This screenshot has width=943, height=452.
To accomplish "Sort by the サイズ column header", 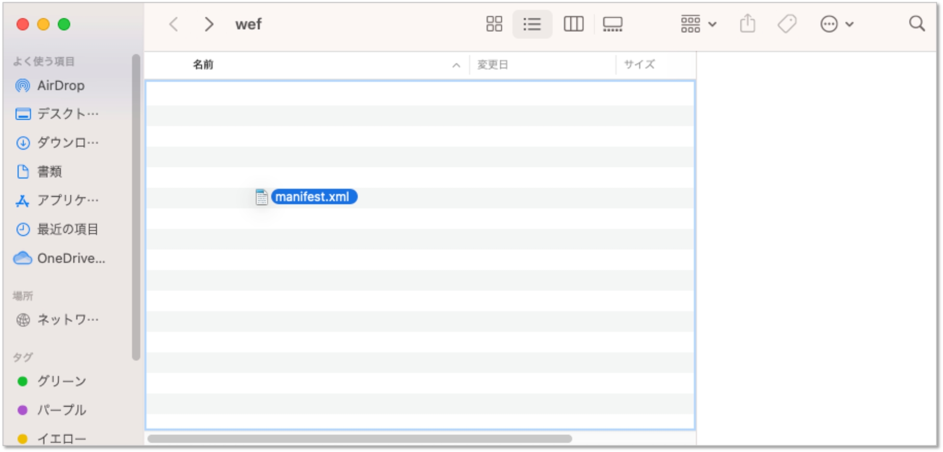I will coord(639,64).
